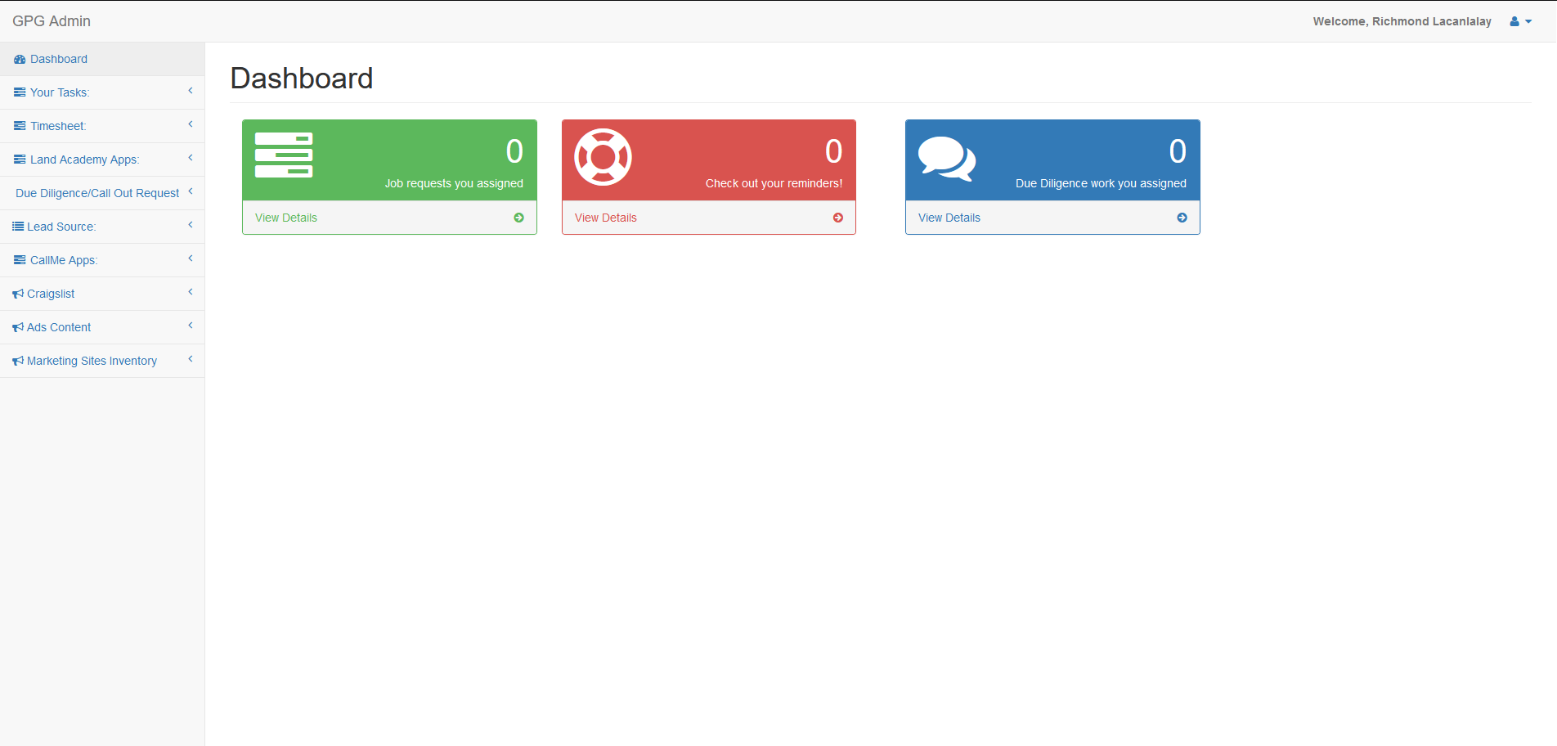Viewport: 1557px width, 746px height.
Task: Click the Ads Content megaphone icon
Action: click(18, 328)
